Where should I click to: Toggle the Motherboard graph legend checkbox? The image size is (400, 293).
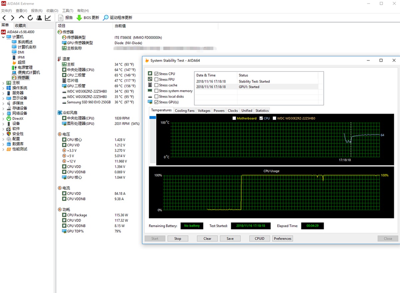click(x=234, y=118)
